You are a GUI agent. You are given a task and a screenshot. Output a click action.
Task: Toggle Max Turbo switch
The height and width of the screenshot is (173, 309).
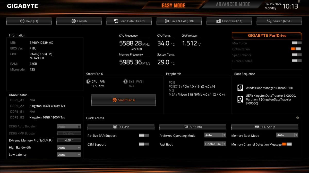296,43
